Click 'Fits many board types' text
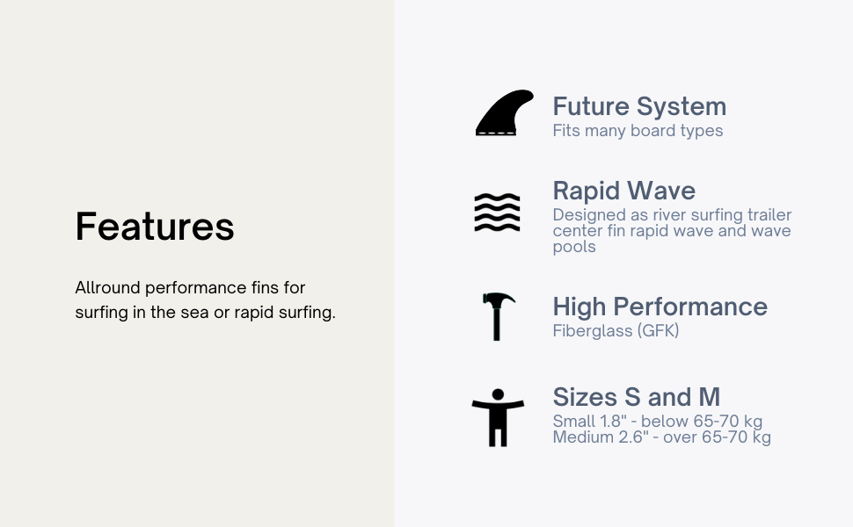Image resolution: width=853 pixels, height=527 pixels. pyautogui.click(x=638, y=130)
